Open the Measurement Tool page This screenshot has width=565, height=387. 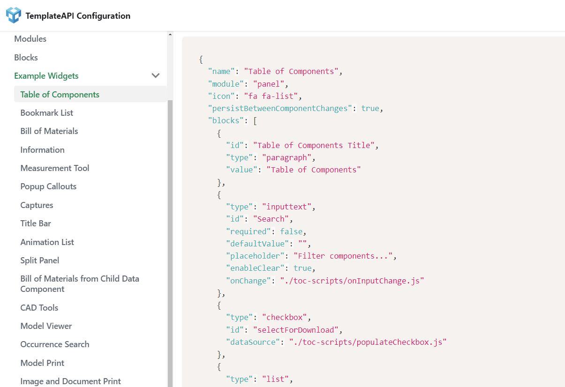point(54,168)
